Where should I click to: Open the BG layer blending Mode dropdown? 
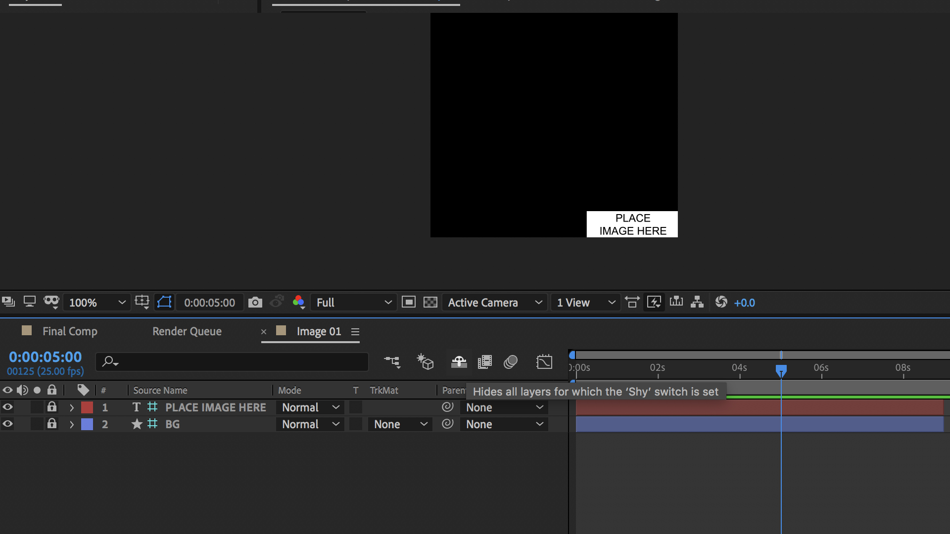click(310, 424)
